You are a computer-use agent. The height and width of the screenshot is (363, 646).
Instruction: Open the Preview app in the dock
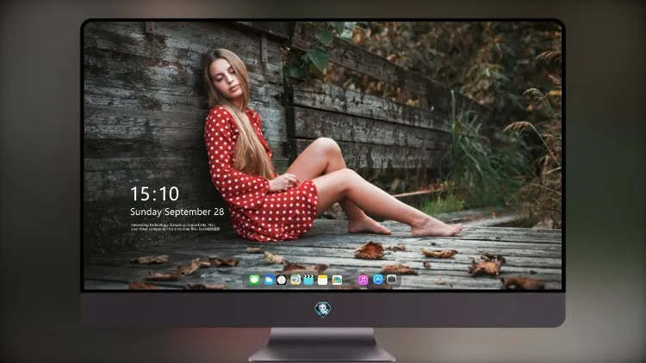tap(295, 280)
